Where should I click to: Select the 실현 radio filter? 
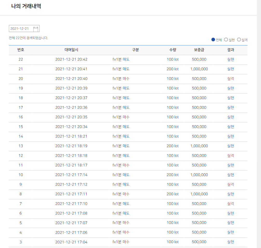pyautogui.click(x=226, y=40)
